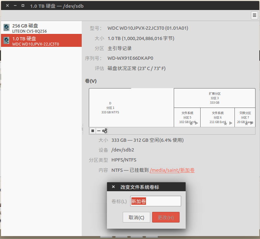Click the 卷(V) volumes heading
The width and height of the screenshot is (260, 239).
coord(91,81)
